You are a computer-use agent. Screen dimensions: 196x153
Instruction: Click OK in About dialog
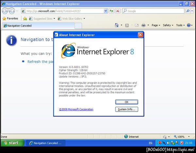coord(127,102)
